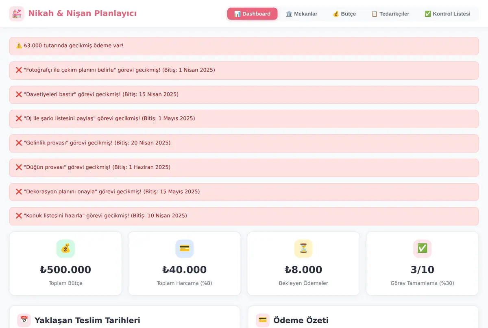Click the warning icon in the overdue payment alert
488x328 pixels.
coord(19,46)
